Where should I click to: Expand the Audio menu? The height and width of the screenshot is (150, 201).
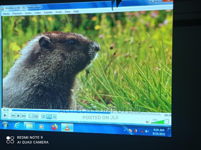28,13
